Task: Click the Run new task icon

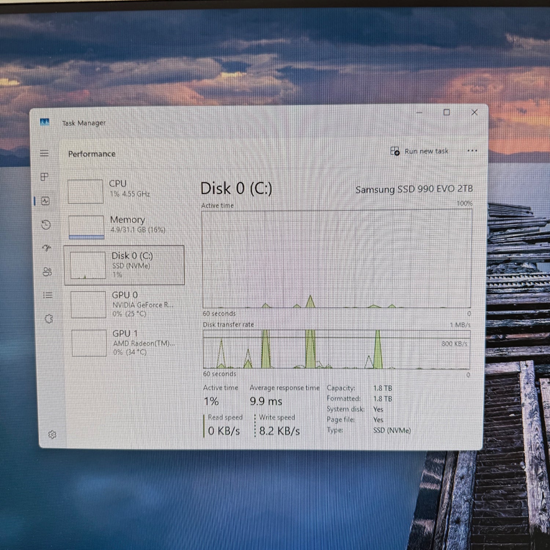Action: coord(395,151)
